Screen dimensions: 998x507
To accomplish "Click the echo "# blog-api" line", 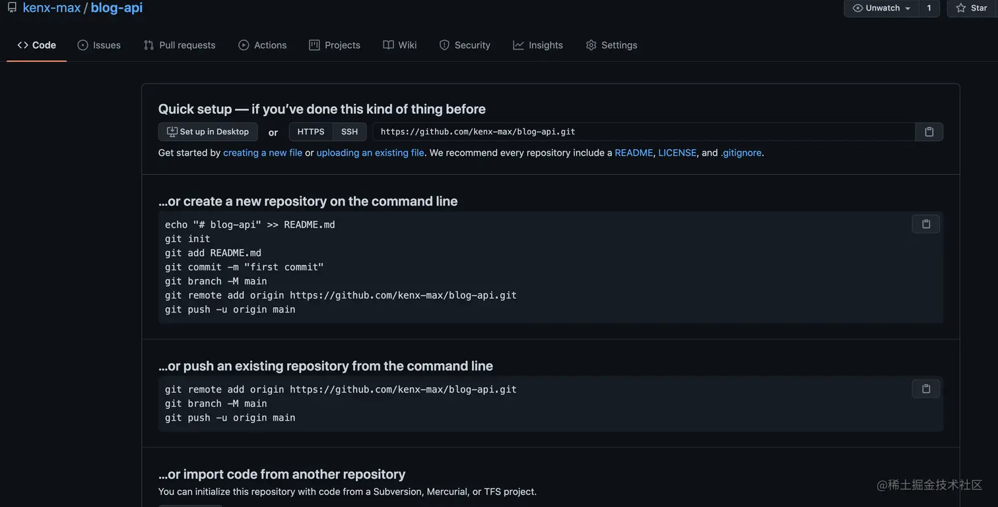I will click(250, 225).
